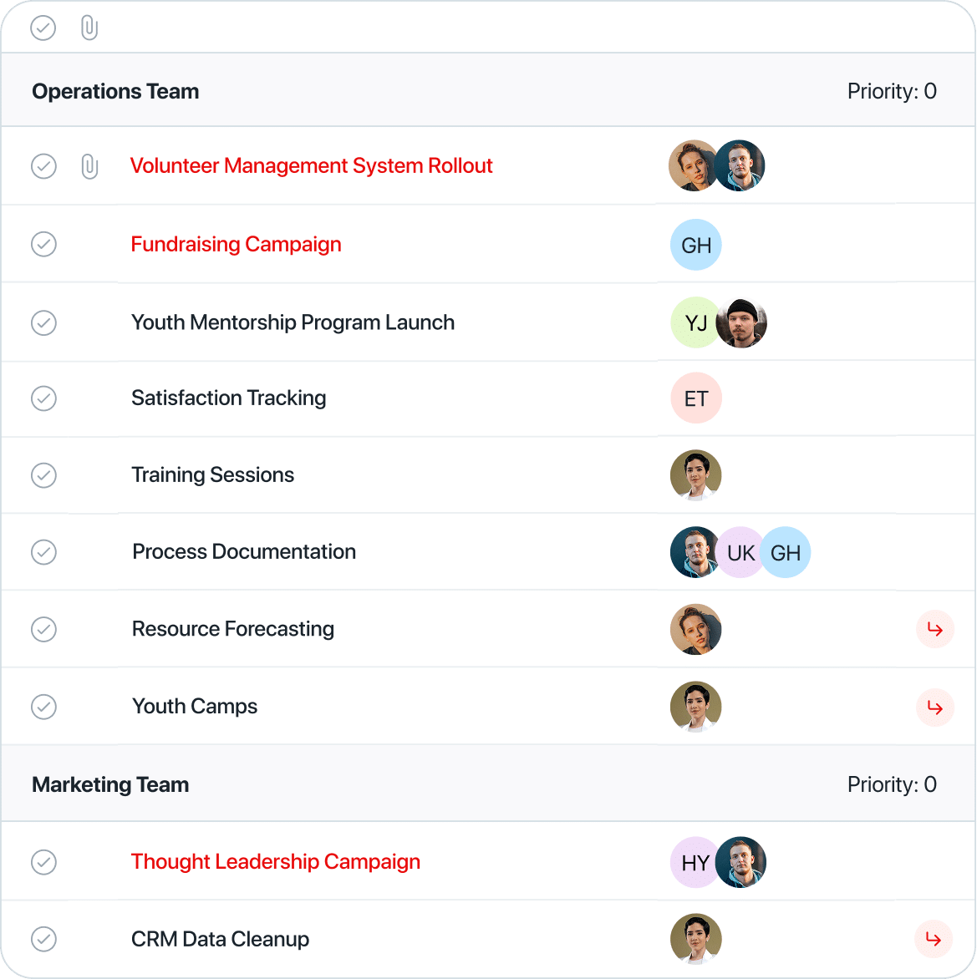Click the red subtask arrow on Youth Camps
Image resolution: width=977 pixels, height=979 pixels.
click(x=934, y=708)
